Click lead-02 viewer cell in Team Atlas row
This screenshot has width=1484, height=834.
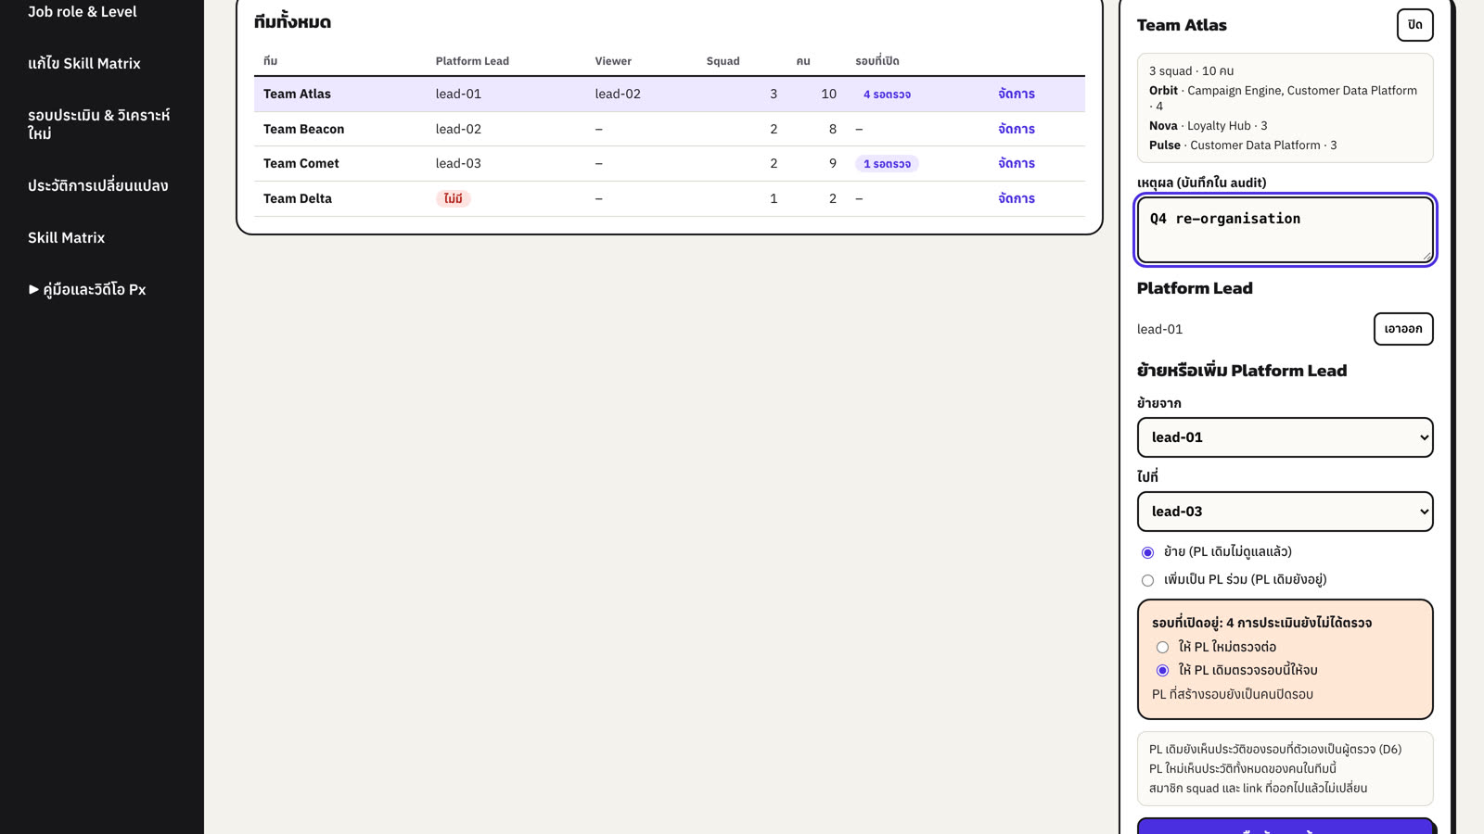coord(618,94)
